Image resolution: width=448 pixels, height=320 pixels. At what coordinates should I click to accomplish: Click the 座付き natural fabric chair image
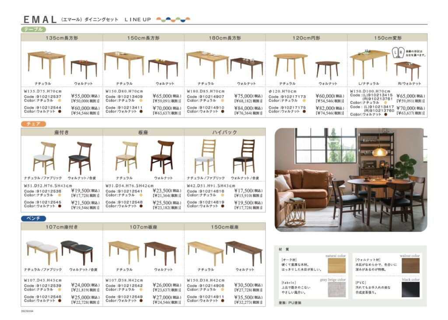45,158
